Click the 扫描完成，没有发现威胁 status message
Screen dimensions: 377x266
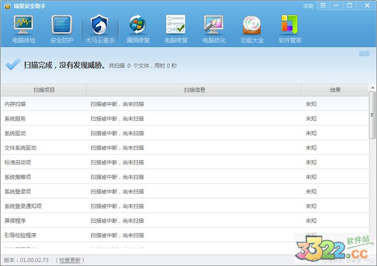tap(64, 65)
